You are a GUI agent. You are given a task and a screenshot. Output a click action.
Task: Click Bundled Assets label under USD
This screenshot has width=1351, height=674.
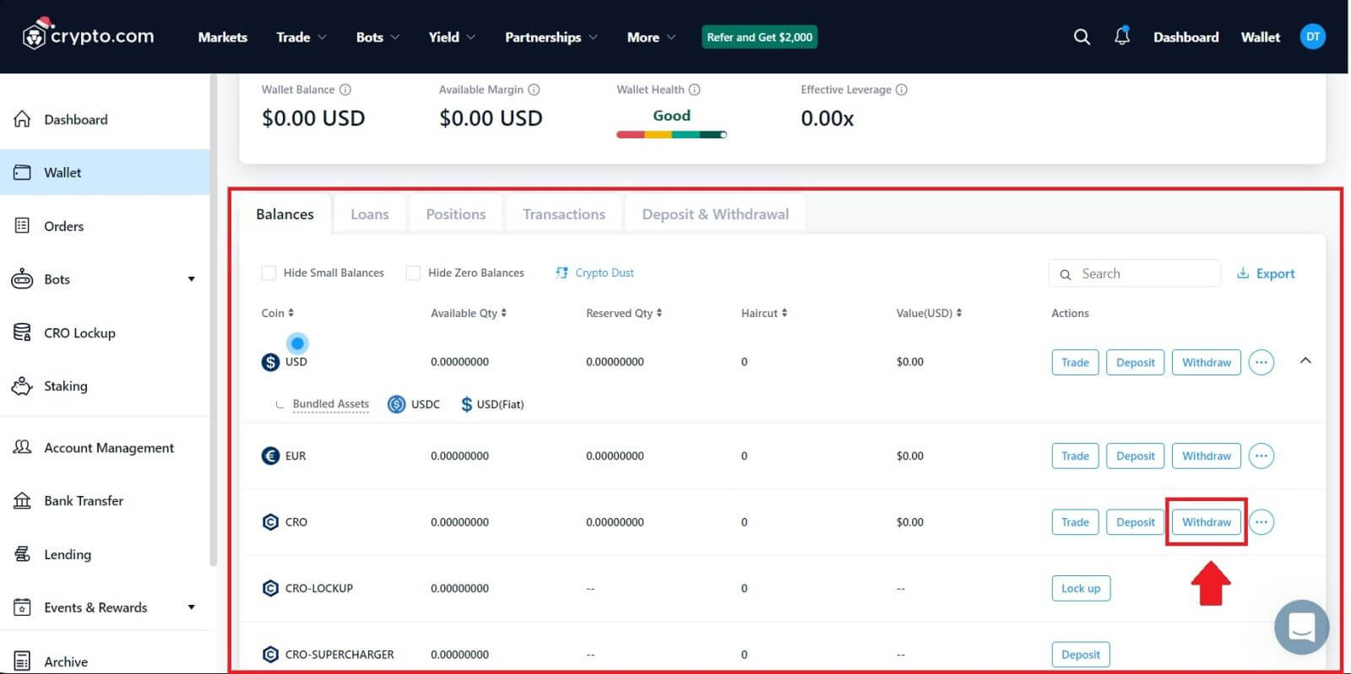click(331, 404)
